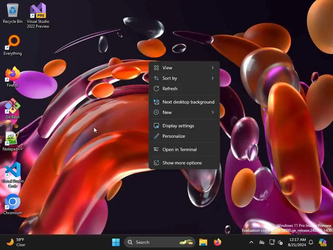The image size is (333, 250).
Task: Open the weather widget showing 59°F Clear
Action: point(16,242)
